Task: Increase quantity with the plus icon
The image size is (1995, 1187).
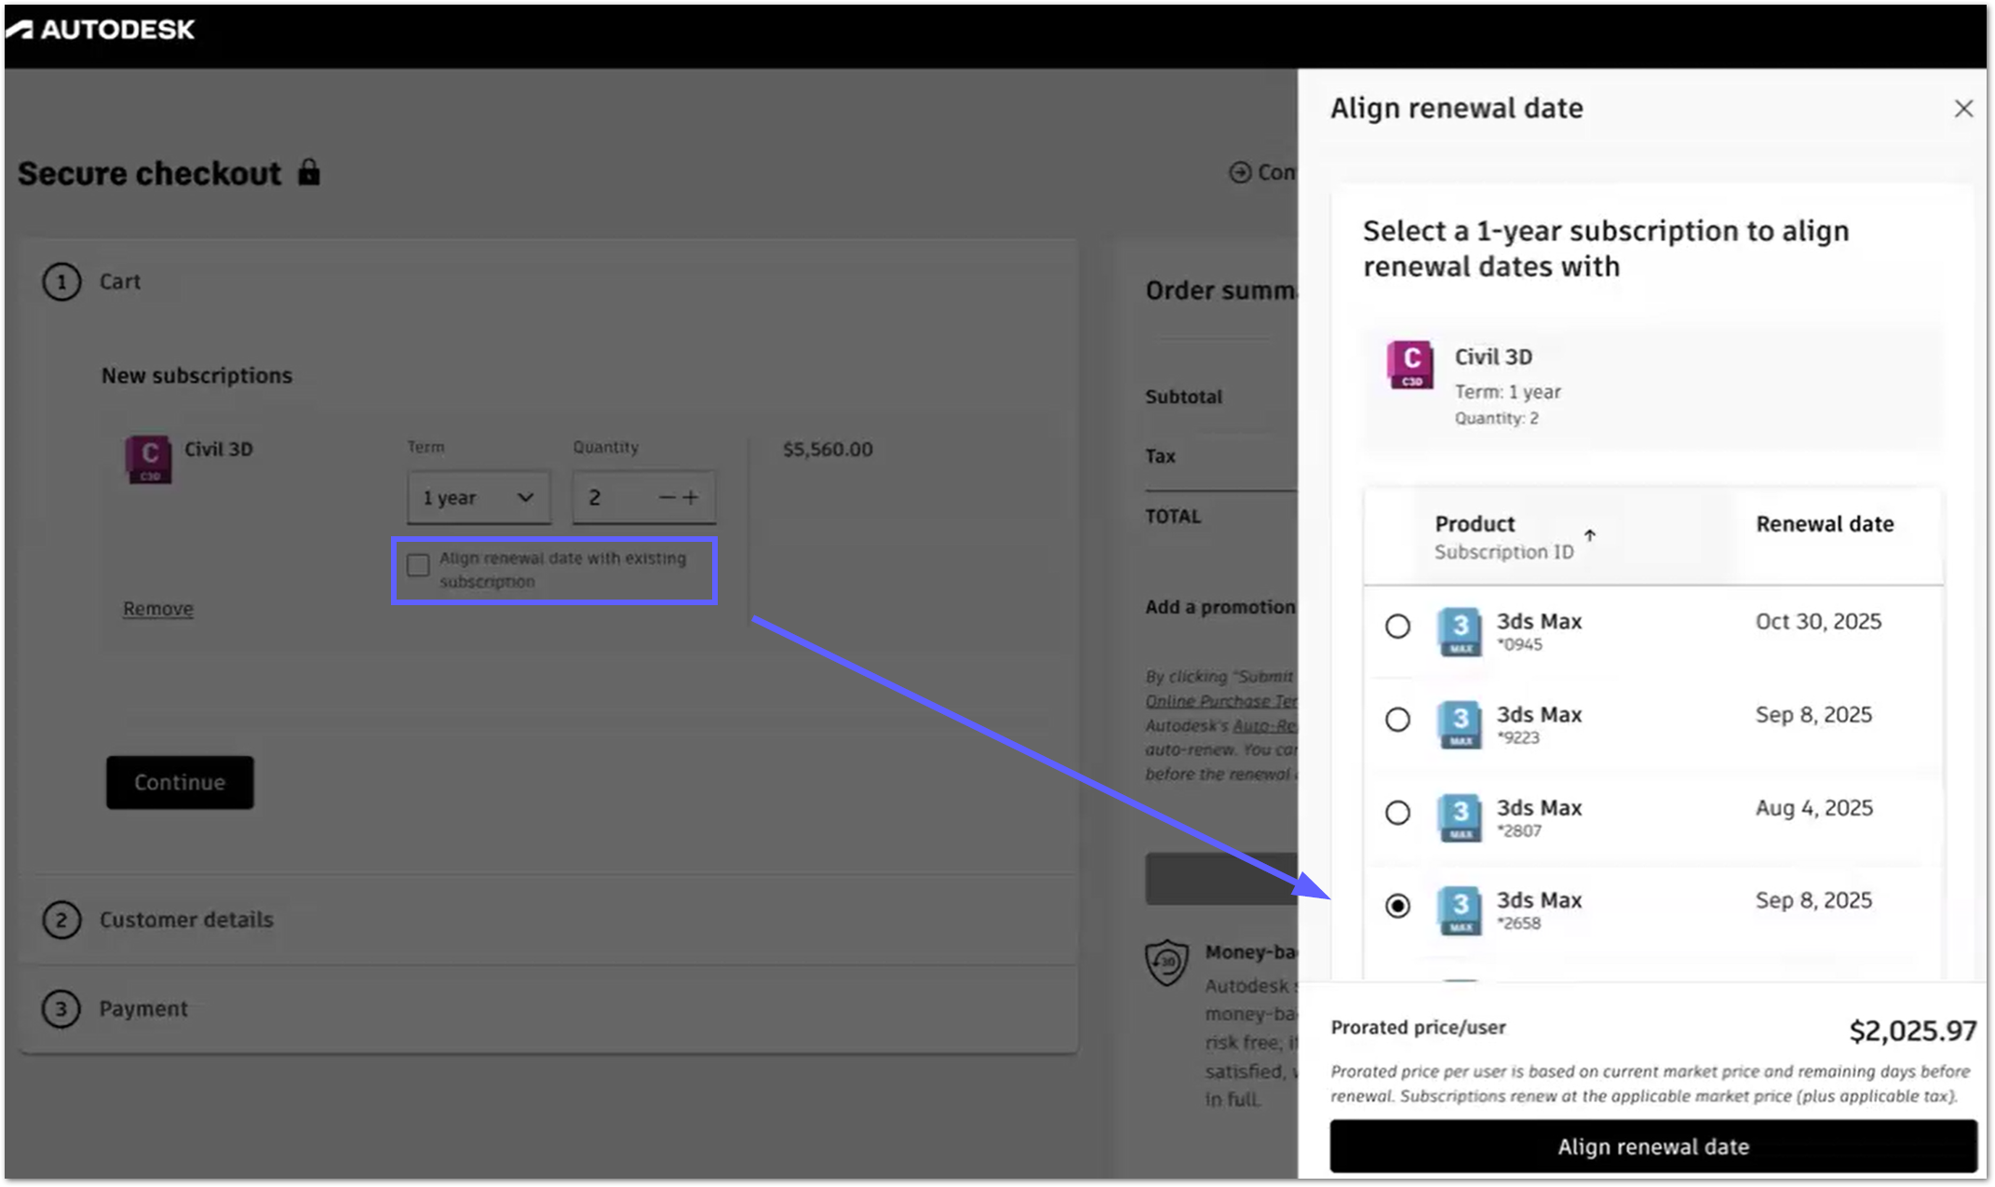Action: 691,498
